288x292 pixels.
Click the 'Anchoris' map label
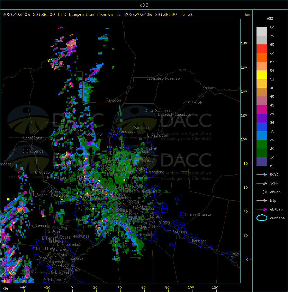81,236
